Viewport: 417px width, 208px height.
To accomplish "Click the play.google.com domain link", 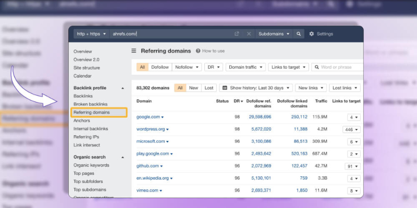I will [x=153, y=153].
